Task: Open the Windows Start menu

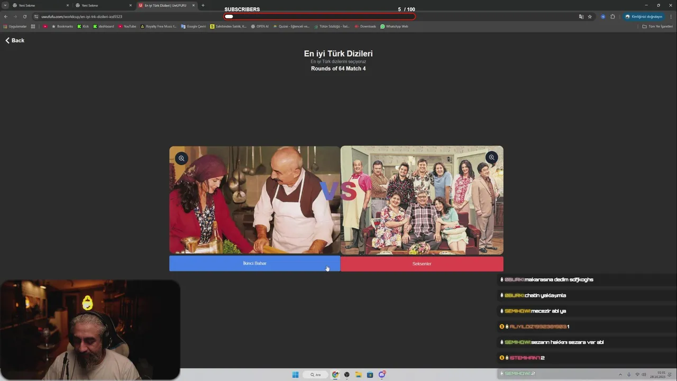Action: 295,375
